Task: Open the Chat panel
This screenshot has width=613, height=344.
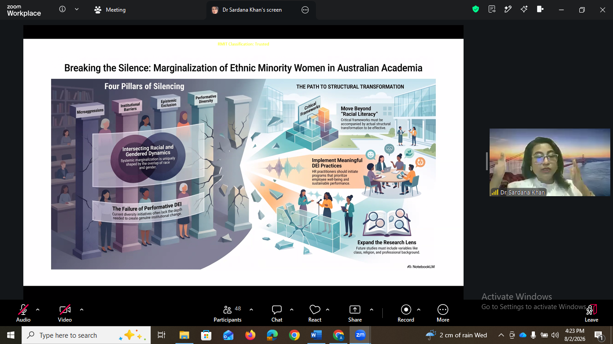Action: click(x=277, y=313)
